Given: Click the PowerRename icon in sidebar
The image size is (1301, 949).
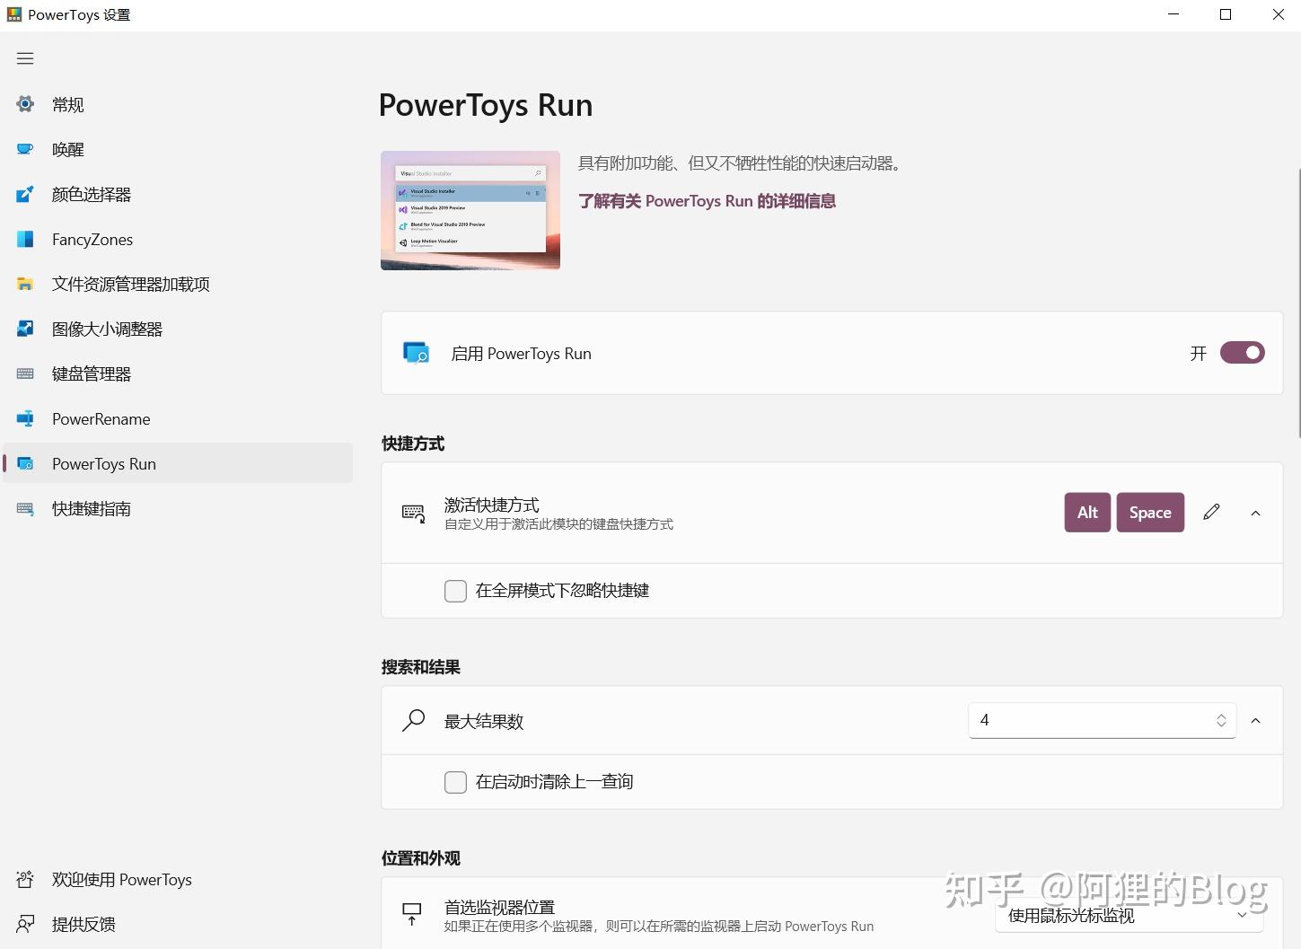Looking at the screenshot, I should (x=25, y=418).
